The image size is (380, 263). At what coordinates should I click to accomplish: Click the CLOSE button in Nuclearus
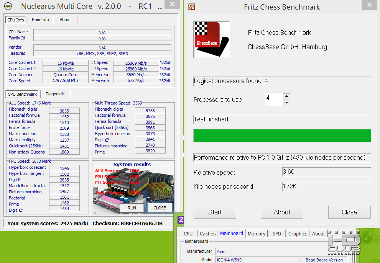pos(160,208)
